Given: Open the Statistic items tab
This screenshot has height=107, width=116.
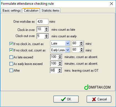Looking at the screenshot, I should coord(50,11).
